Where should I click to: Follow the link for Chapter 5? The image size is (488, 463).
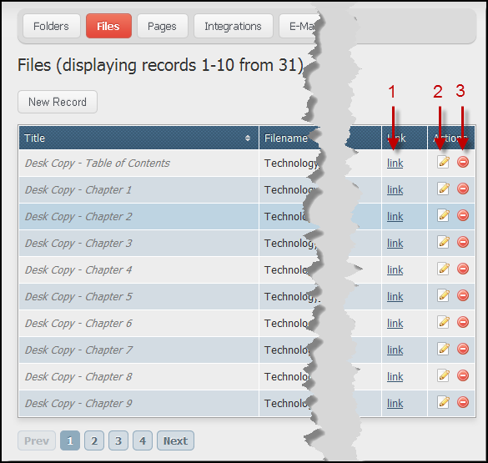pos(395,296)
